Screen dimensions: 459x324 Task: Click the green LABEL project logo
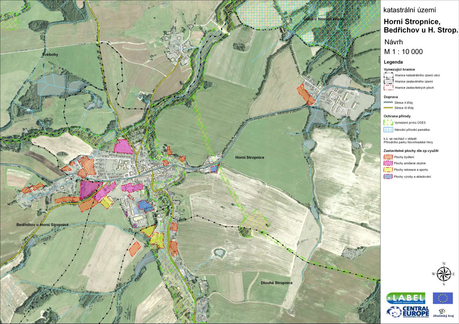[406, 298]
